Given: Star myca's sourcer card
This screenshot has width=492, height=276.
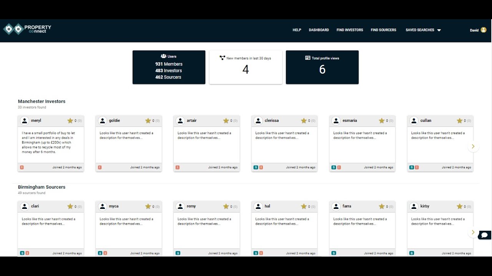Looking at the screenshot, I should pos(148,207).
